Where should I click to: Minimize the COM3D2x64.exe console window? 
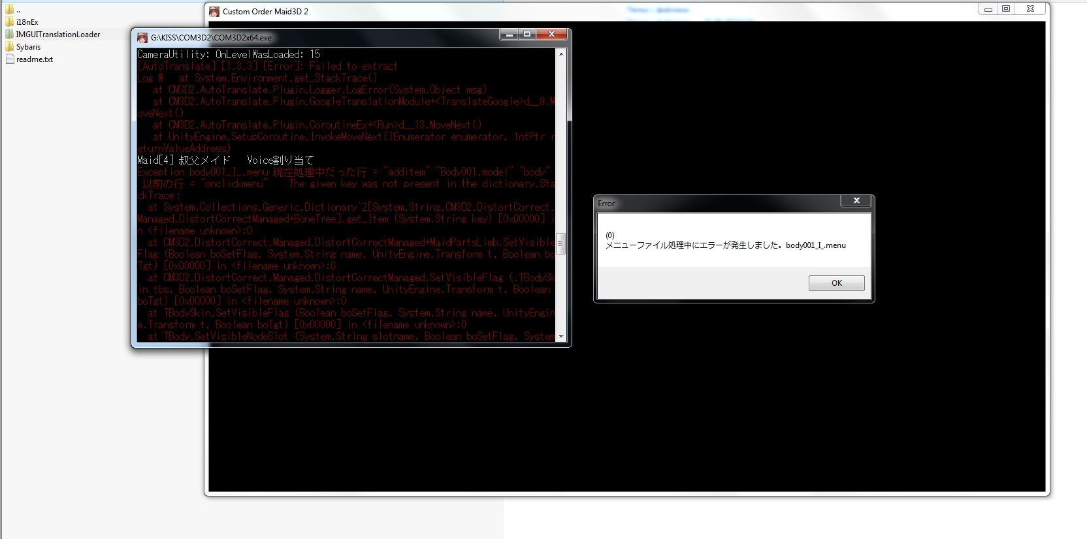coord(510,35)
